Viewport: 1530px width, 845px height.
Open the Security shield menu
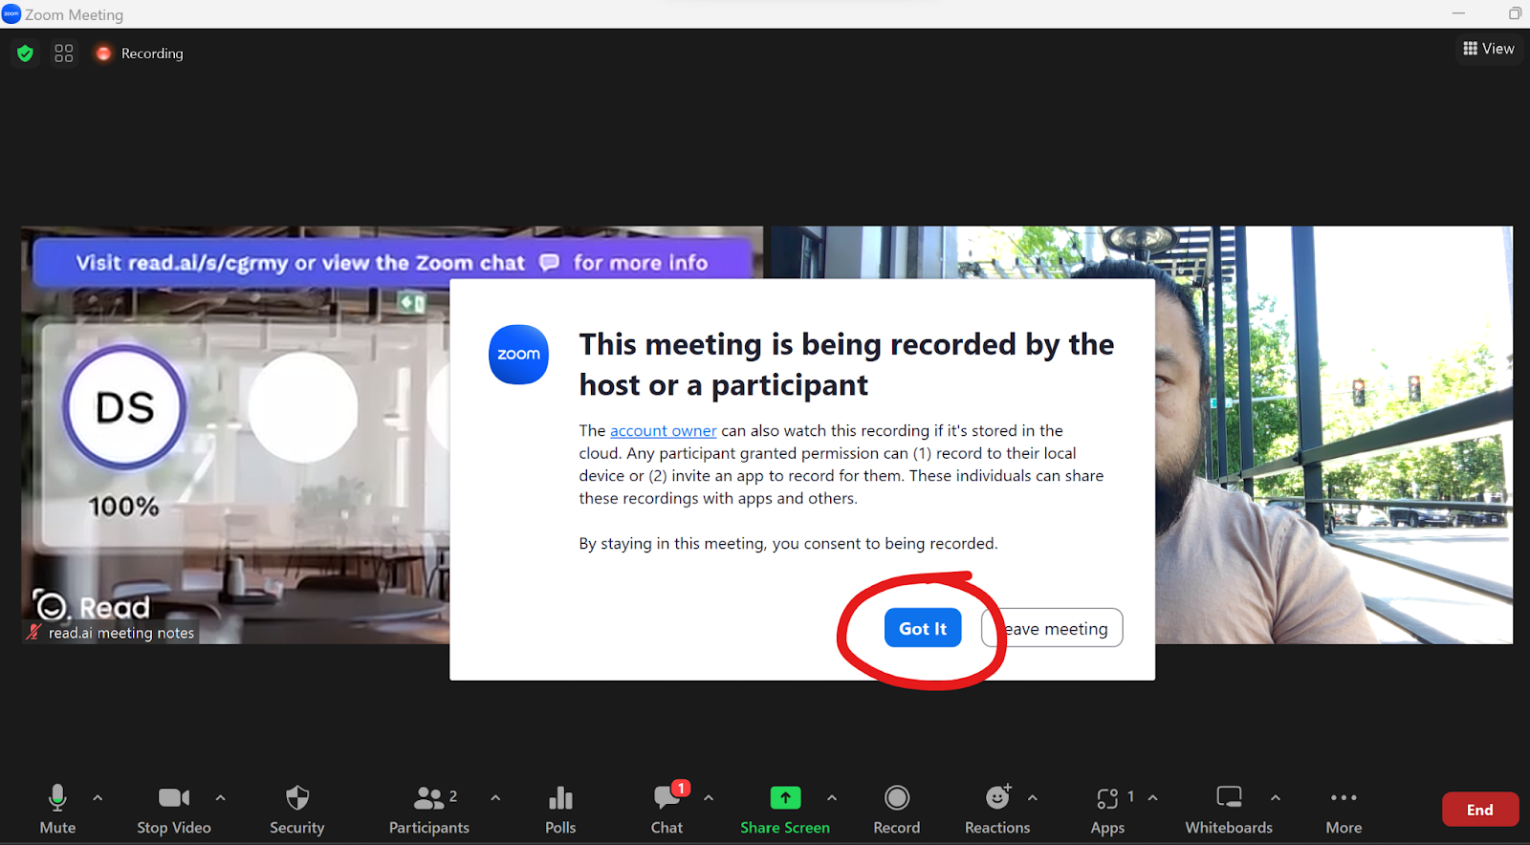coord(297,810)
